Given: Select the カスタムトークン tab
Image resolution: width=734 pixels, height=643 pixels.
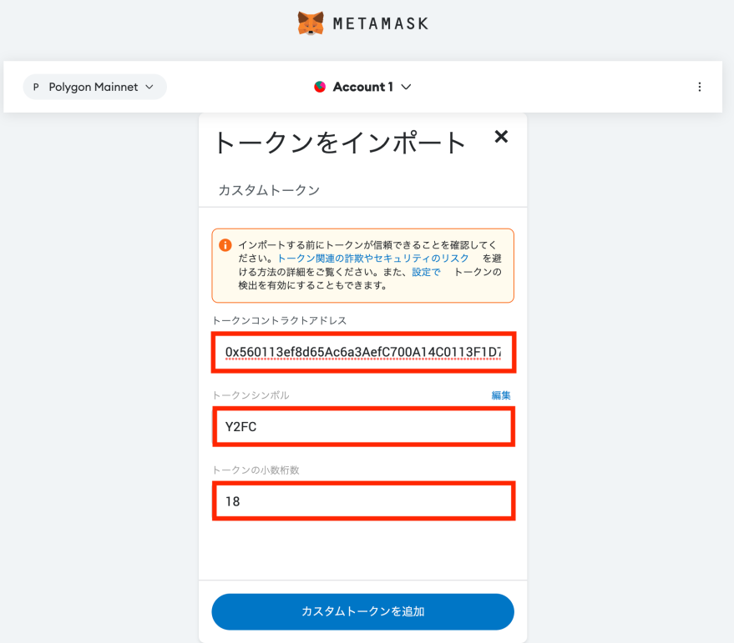Looking at the screenshot, I should (269, 190).
